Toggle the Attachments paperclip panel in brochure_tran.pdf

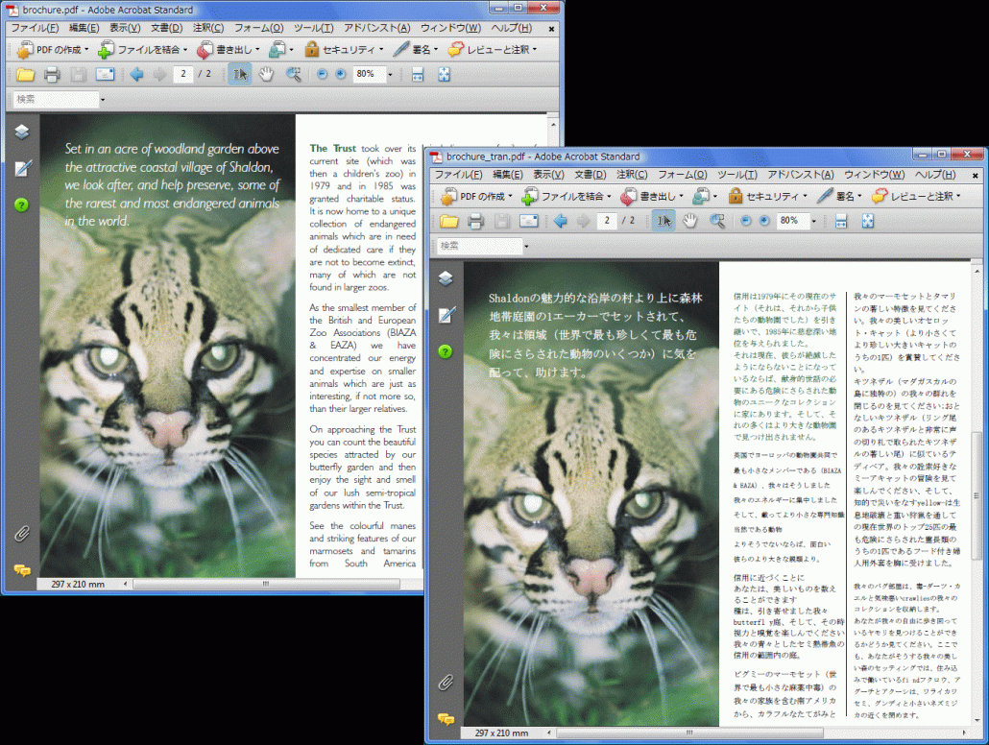pos(446,683)
